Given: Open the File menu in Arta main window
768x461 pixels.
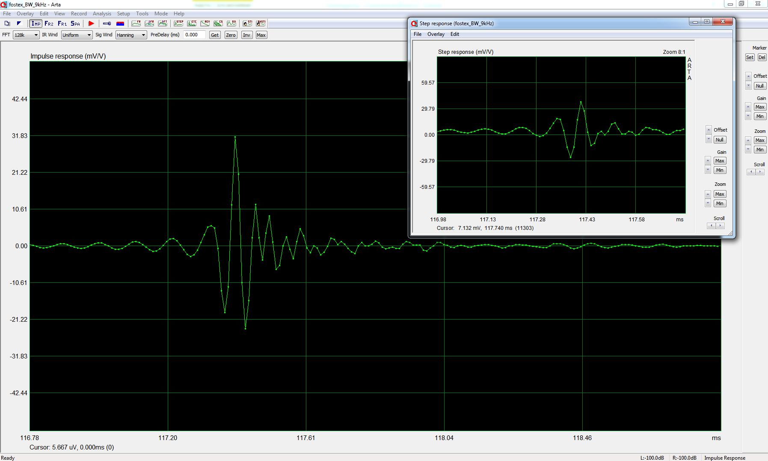Looking at the screenshot, I should point(7,14).
